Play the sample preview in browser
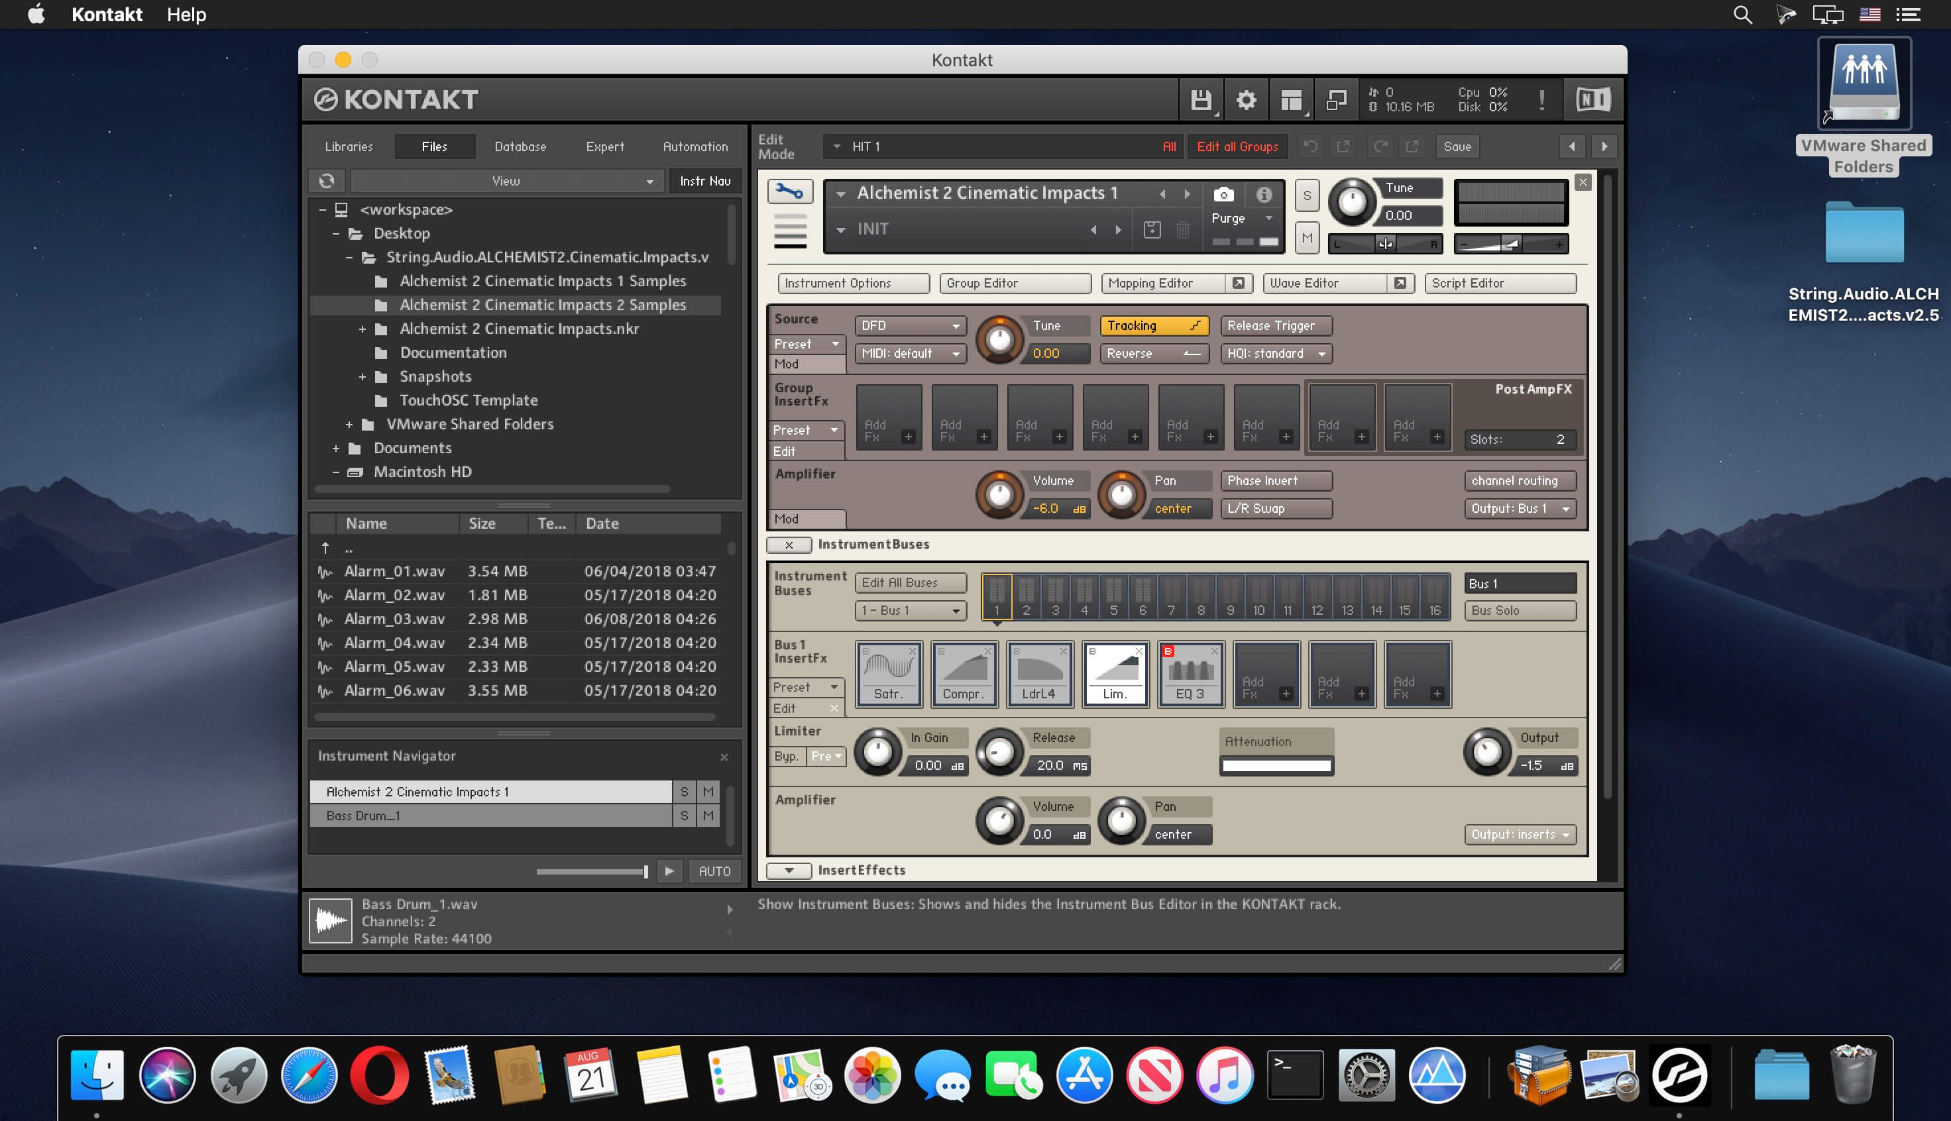Viewport: 1951px width, 1121px height. pyautogui.click(x=669, y=871)
